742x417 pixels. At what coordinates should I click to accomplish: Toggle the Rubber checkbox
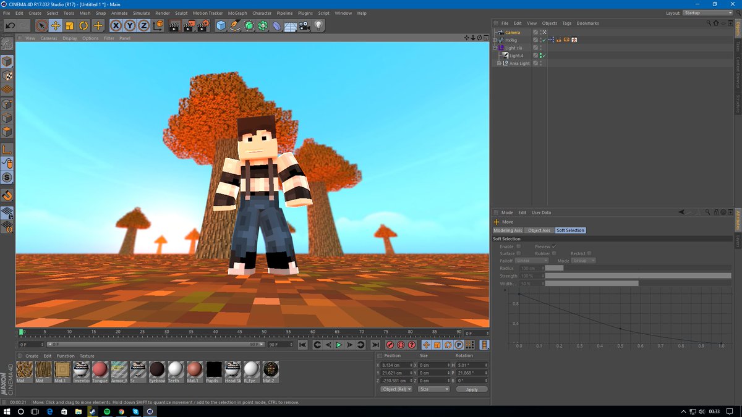pos(554,253)
